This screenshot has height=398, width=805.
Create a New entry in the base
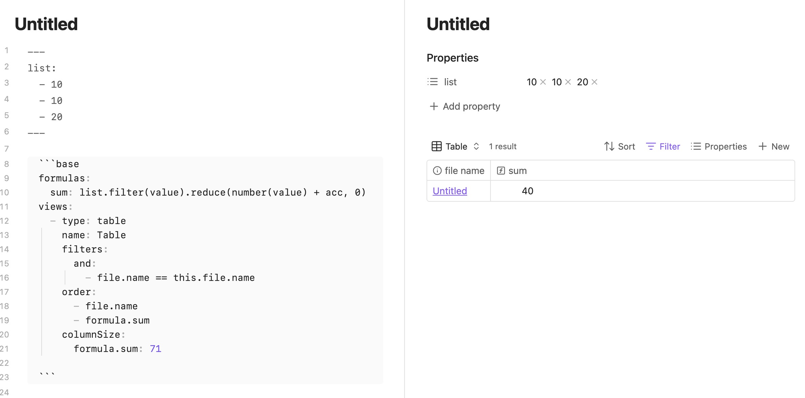click(774, 146)
